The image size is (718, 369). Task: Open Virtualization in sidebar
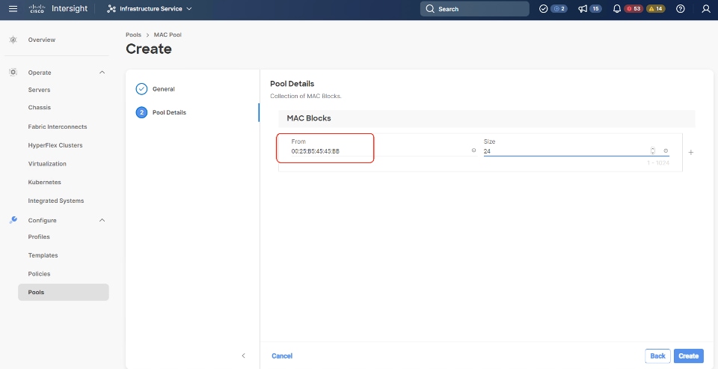(x=47, y=164)
